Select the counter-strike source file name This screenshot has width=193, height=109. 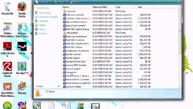78,18
